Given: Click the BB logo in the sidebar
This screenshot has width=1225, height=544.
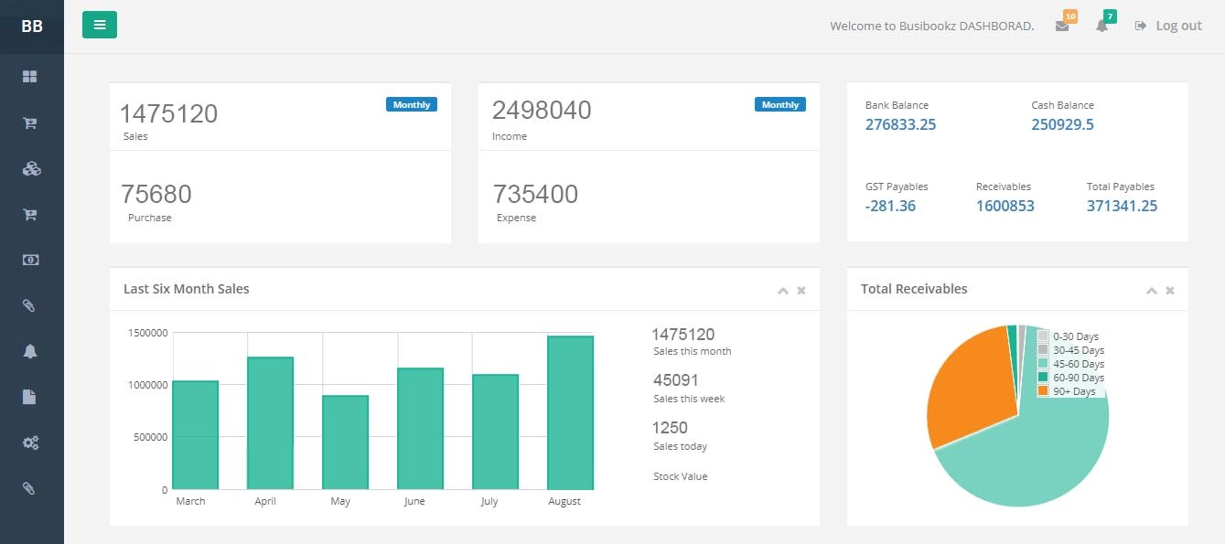Looking at the screenshot, I should [x=32, y=27].
